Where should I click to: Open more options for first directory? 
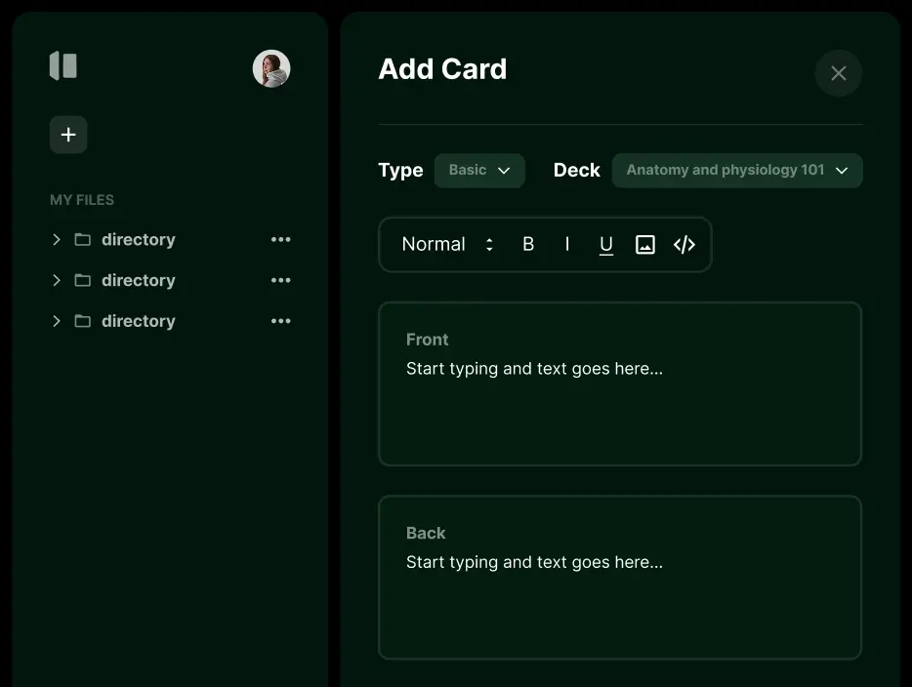point(281,240)
